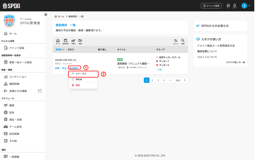Open toolbar 下書き drafts icon
This screenshot has height=160, width=257.
(73, 41)
